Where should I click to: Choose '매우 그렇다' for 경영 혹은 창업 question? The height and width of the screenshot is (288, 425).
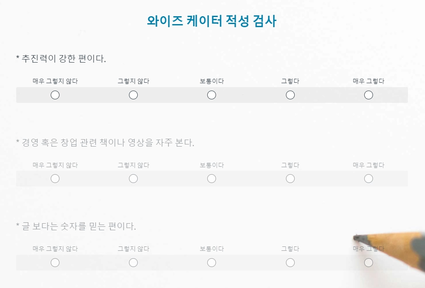[x=369, y=179]
